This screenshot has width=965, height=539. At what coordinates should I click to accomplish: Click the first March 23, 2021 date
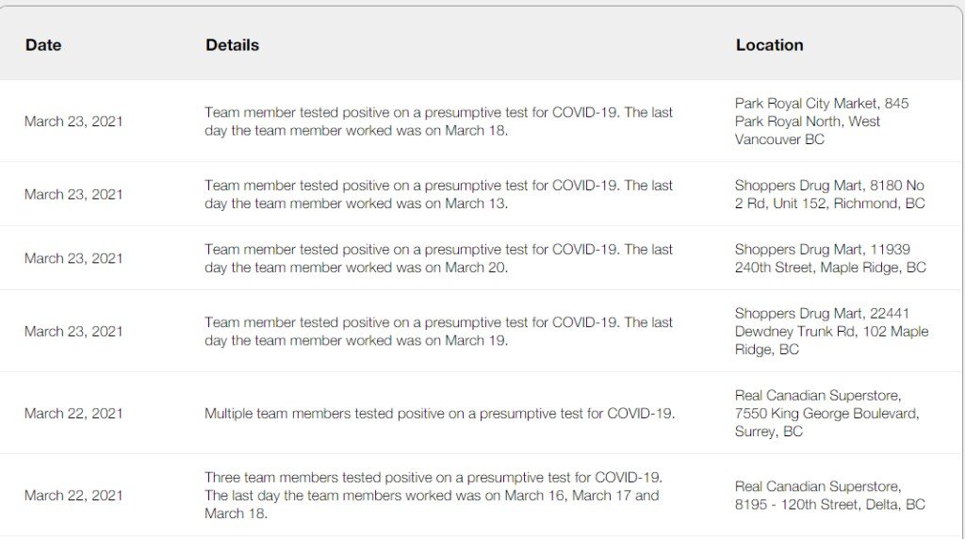point(74,122)
